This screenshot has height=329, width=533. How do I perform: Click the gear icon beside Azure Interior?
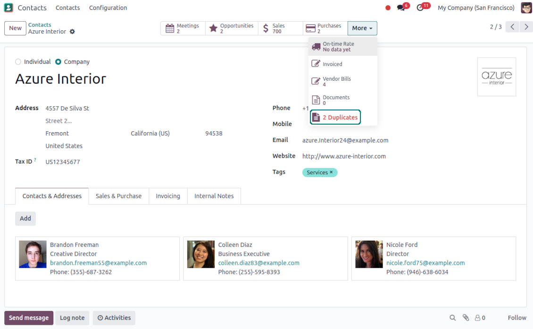pos(72,32)
